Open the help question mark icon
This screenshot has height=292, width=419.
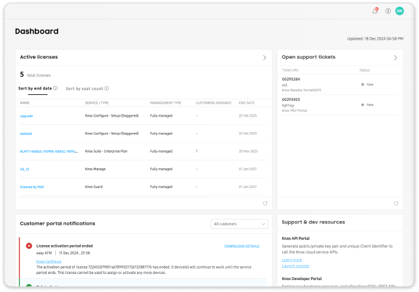(x=388, y=11)
